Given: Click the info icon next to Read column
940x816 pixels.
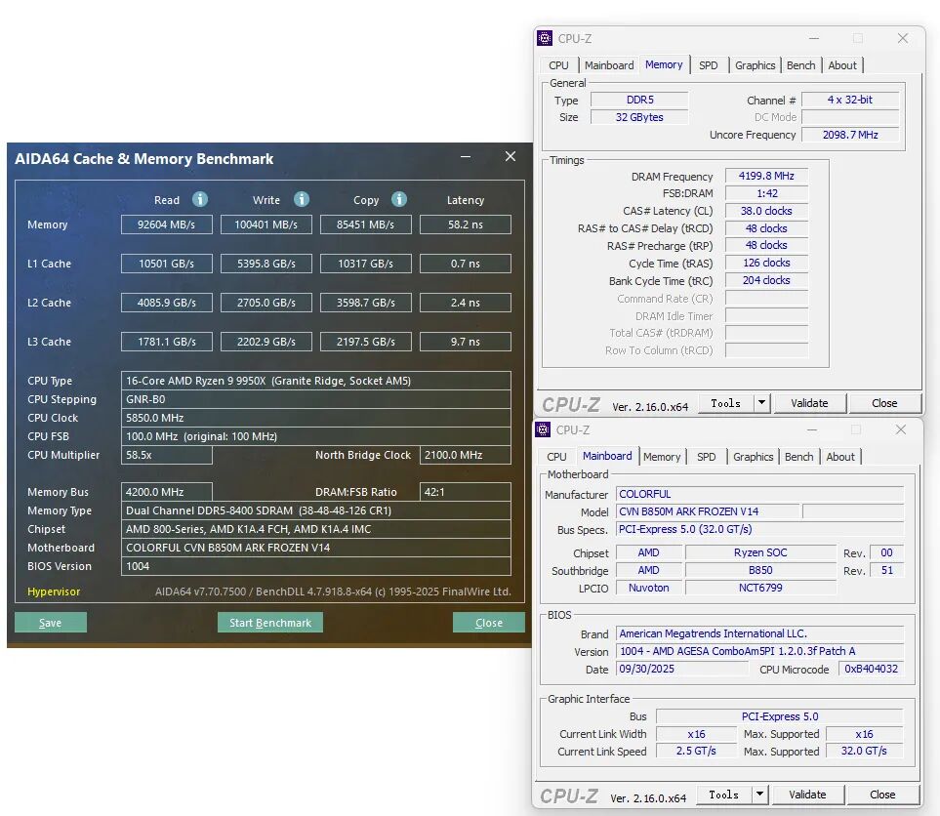Looking at the screenshot, I should pos(199,199).
